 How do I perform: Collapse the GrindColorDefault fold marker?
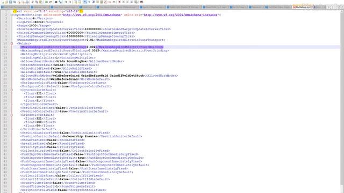tap(12, 115)
